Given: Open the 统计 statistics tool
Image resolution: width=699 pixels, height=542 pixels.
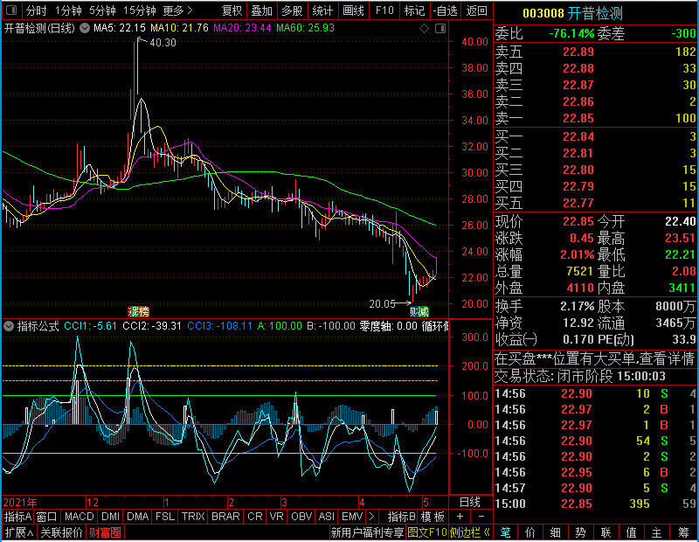Looking at the screenshot, I should pos(322,10).
